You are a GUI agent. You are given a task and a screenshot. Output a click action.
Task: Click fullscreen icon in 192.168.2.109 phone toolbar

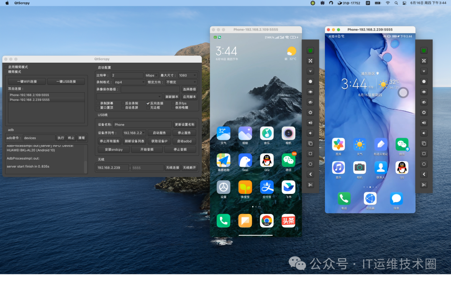point(310,61)
